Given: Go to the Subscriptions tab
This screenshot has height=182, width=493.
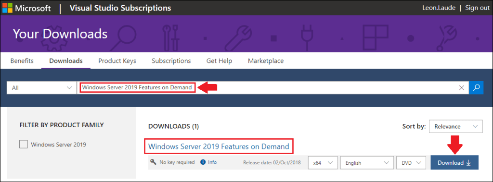Looking at the screenshot, I should click(x=171, y=61).
